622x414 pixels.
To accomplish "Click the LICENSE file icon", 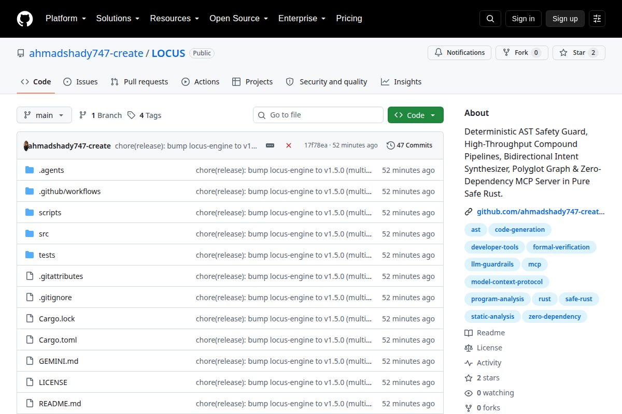I will tap(30, 382).
